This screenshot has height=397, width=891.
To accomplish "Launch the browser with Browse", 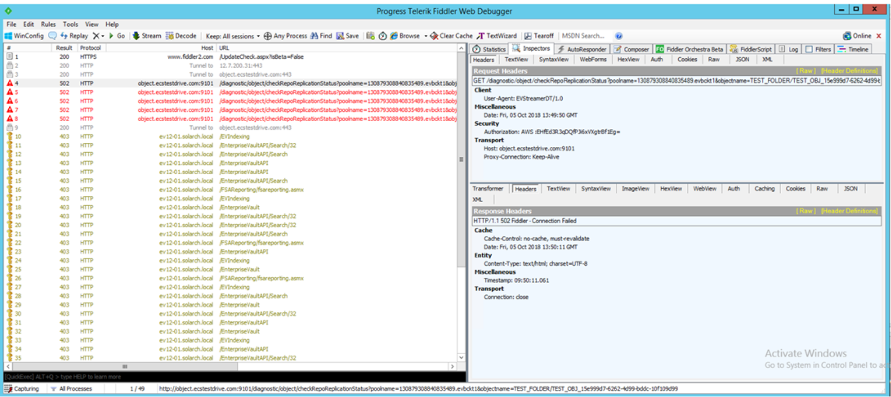I will [x=405, y=36].
